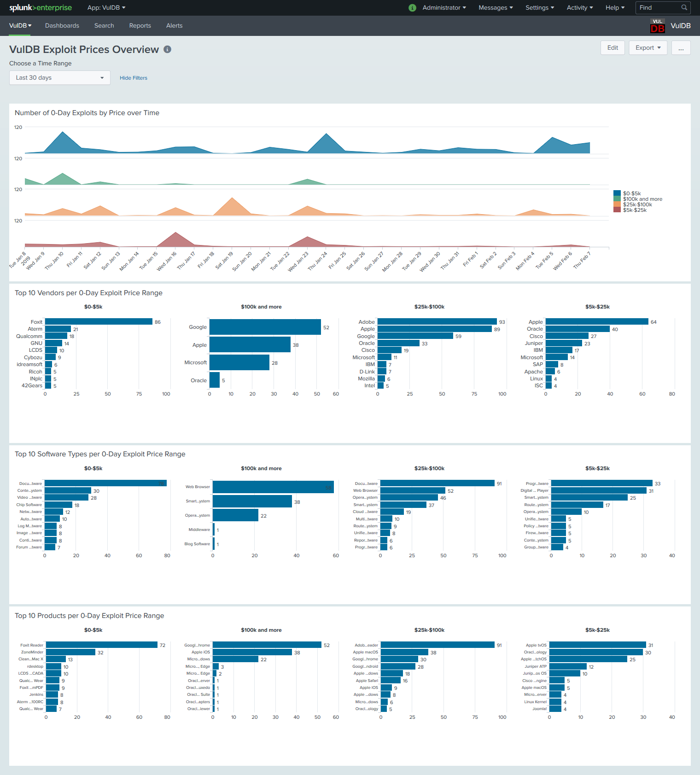Click the Adobe bar in $25k-$100k vendors chart

(437, 322)
